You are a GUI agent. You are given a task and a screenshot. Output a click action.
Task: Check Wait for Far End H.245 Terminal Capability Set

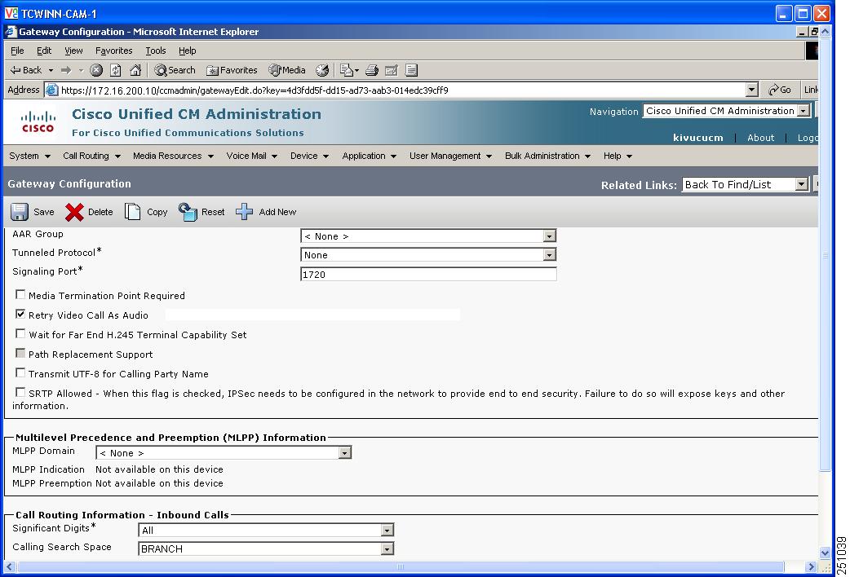pyautogui.click(x=20, y=334)
